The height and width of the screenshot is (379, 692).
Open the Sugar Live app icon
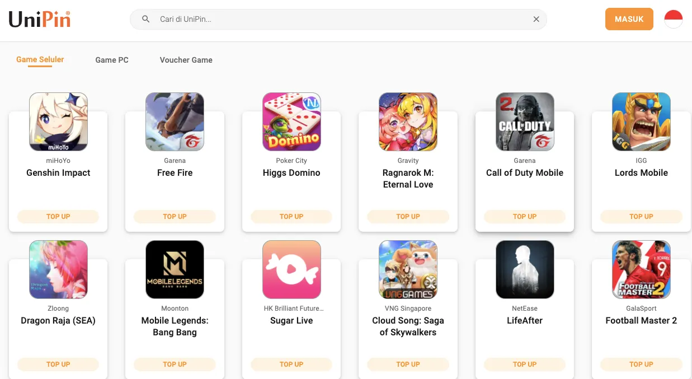point(291,269)
